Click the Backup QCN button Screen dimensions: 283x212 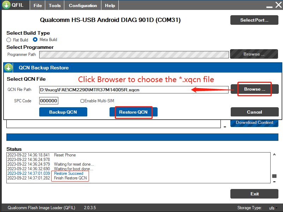[x=63, y=112]
